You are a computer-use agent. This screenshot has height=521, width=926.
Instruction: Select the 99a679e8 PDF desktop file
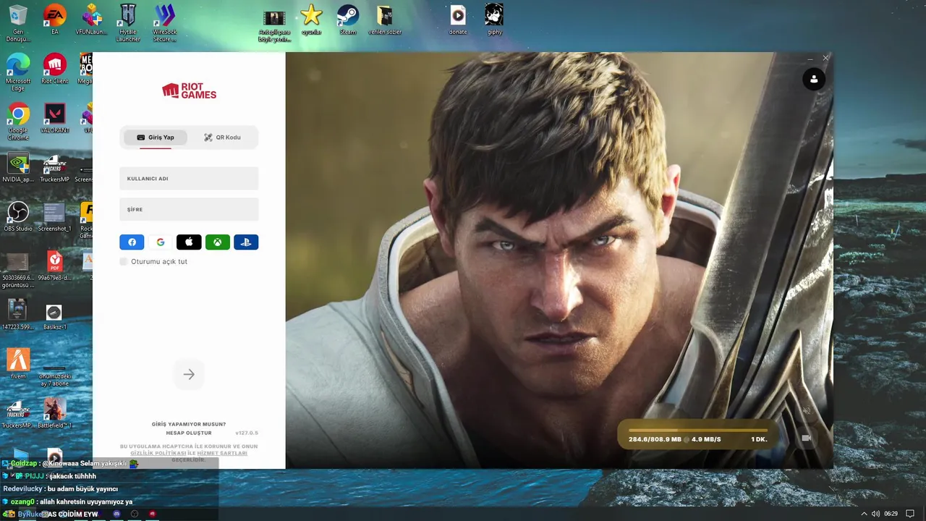54,266
